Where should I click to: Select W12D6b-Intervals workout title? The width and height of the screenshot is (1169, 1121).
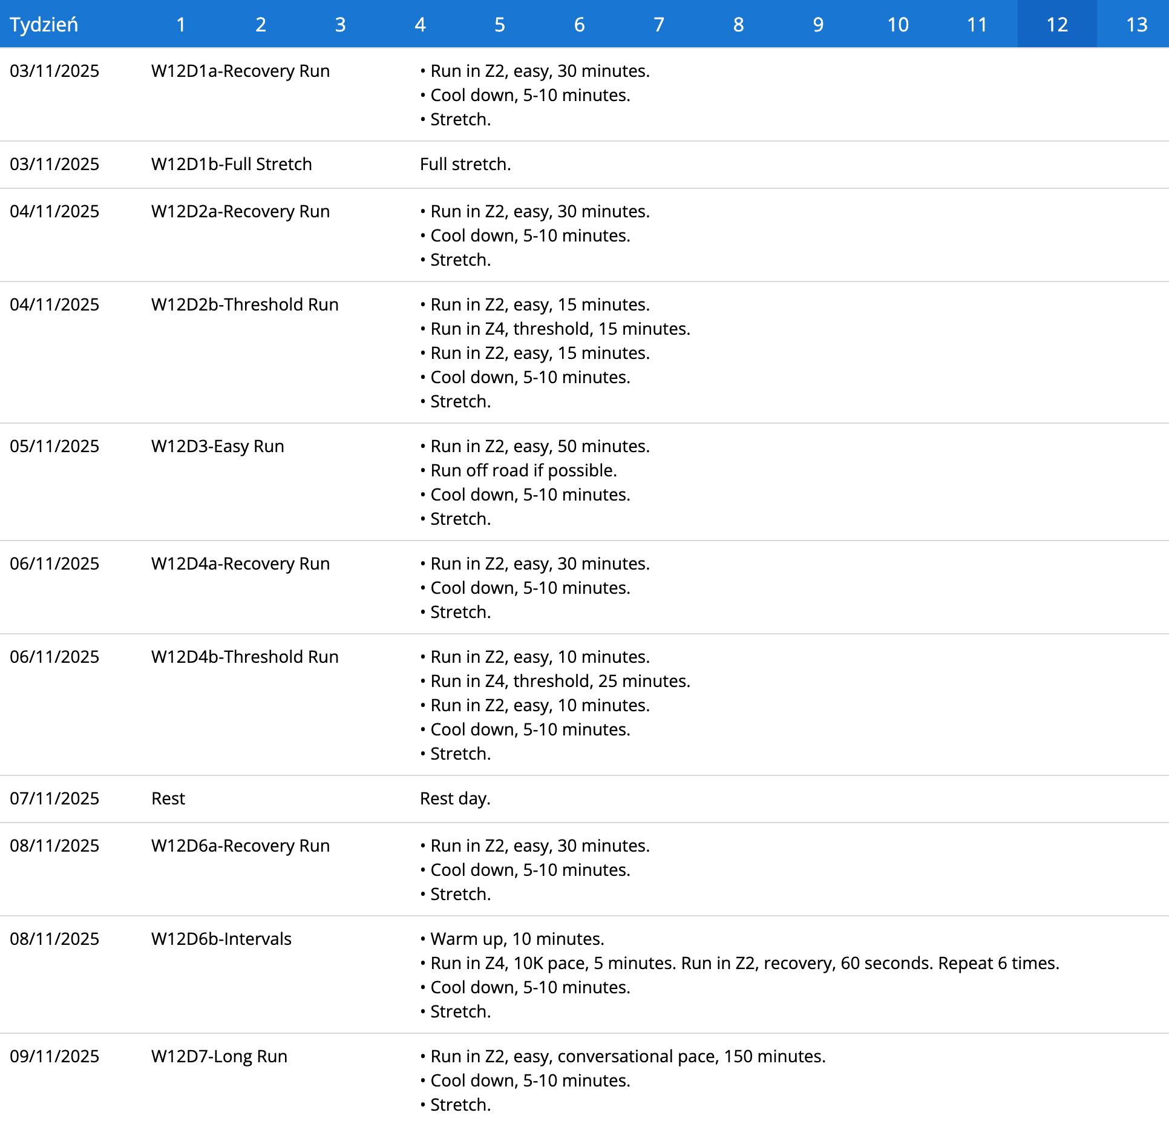[221, 939]
